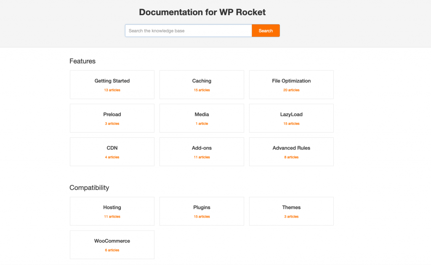The image size is (431, 265).
Task: Open the Advanced Rules category
Action: click(291, 148)
